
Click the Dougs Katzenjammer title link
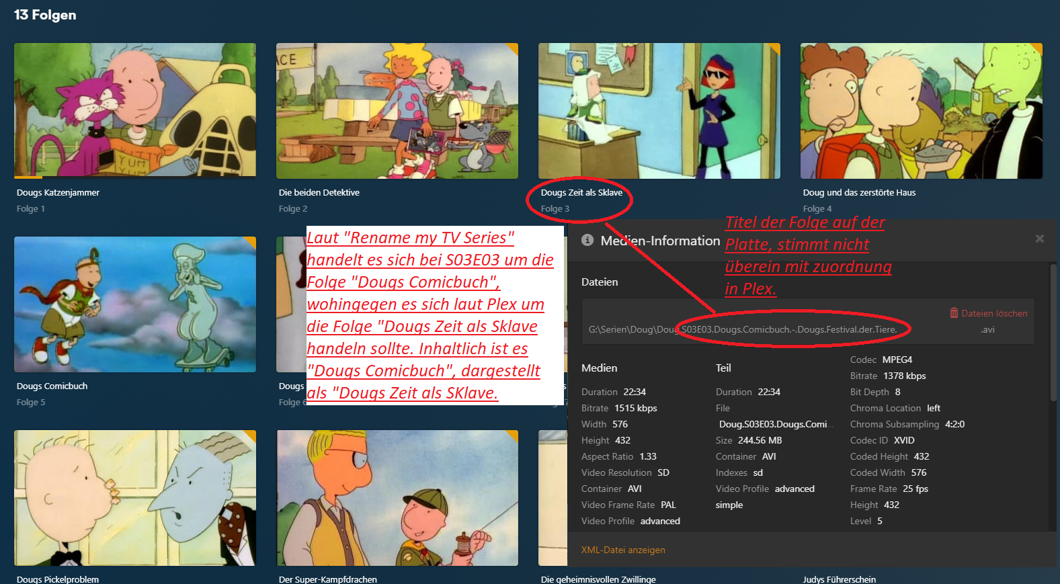click(x=58, y=192)
